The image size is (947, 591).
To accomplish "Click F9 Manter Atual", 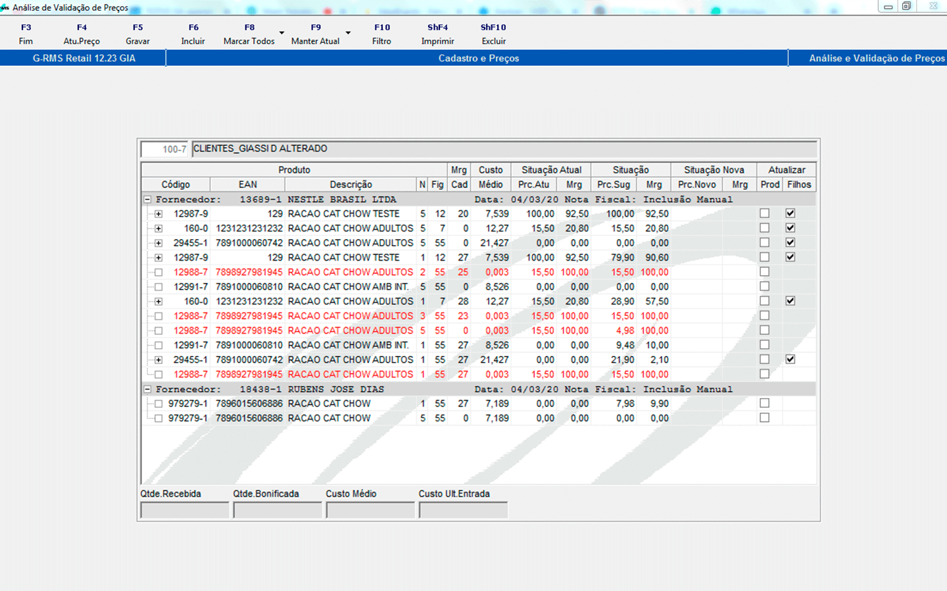I will pyautogui.click(x=315, y=34).
